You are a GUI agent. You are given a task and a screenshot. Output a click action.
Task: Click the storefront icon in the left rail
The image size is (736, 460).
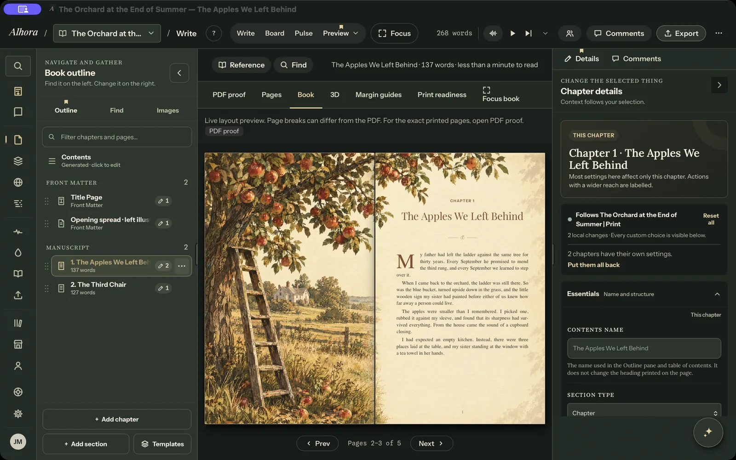18,345
